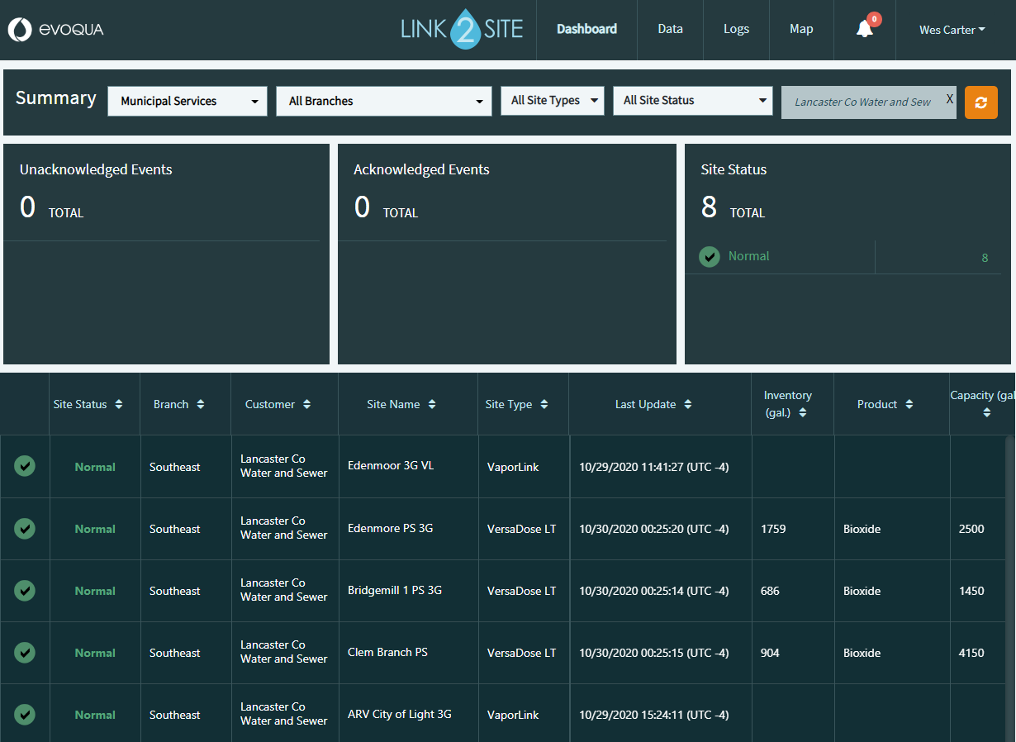Click Bioxide product for Clem Branch PS

(x=862, y=653)
